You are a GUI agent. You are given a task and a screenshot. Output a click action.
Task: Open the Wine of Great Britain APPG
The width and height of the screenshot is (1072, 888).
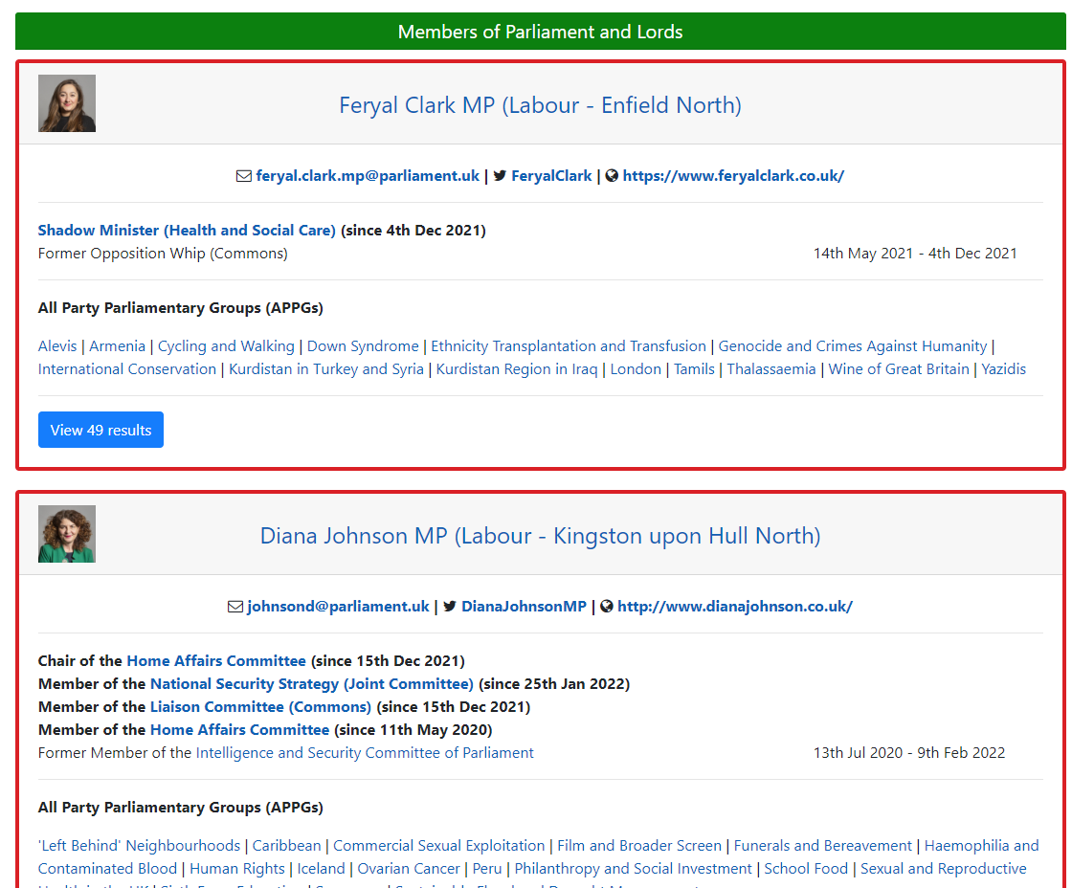click(898, 369)
